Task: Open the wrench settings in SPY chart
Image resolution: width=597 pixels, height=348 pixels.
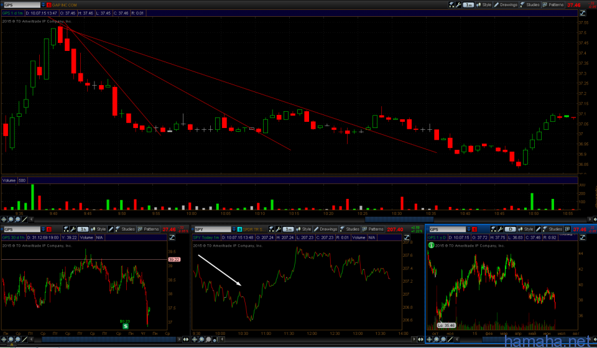Action: pos(279,229)
